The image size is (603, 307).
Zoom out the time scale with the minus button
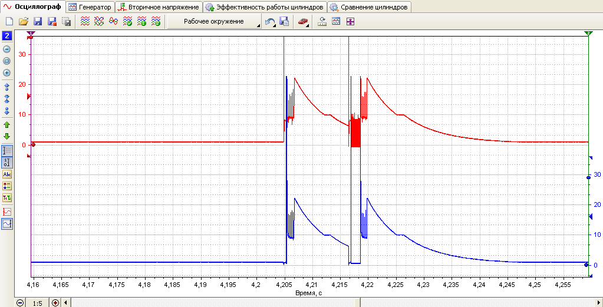pyautogui.click(x=20, y=303)
